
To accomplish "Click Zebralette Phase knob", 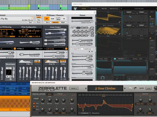I will [x=57, y=100].
